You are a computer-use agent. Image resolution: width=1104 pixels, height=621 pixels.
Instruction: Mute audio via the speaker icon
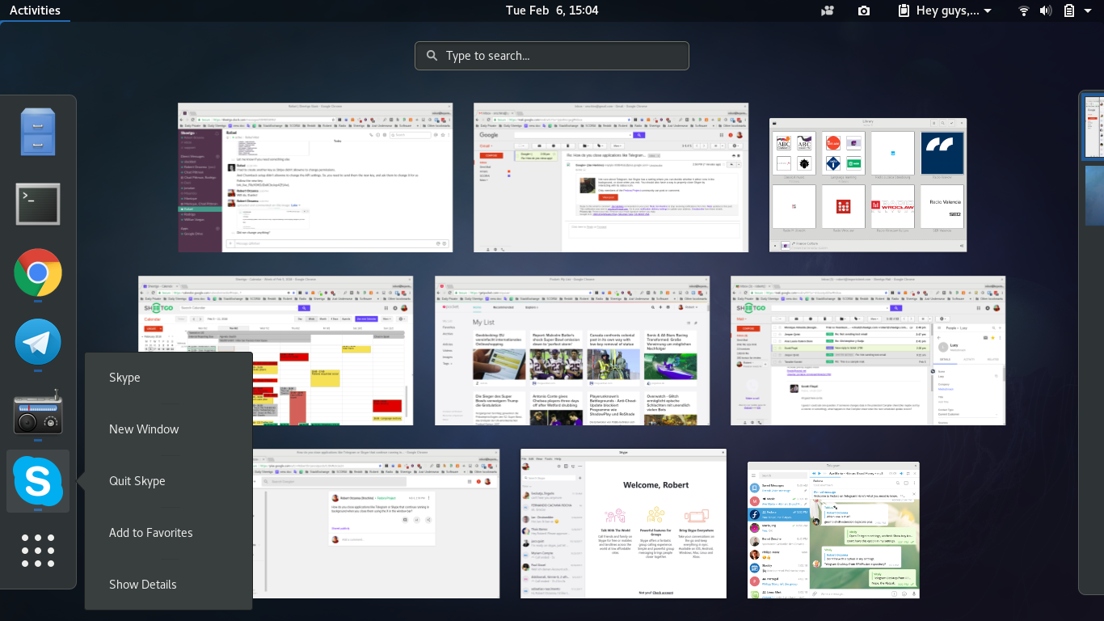click(x=1046, y=11)
